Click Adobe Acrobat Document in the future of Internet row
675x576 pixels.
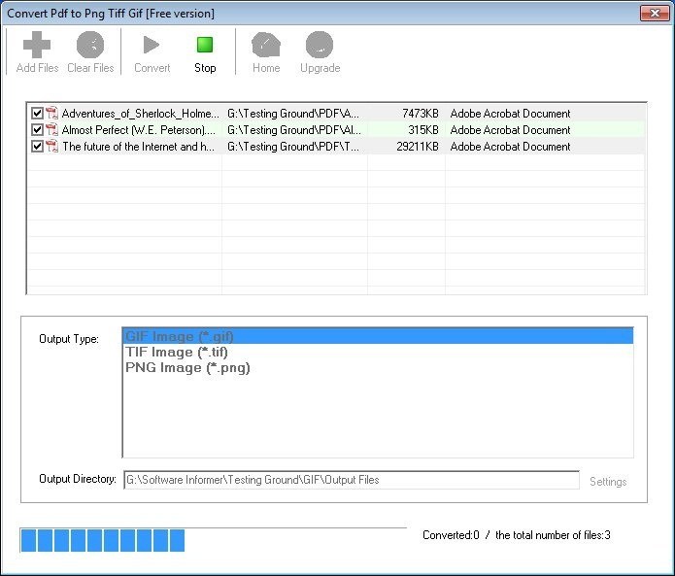pyautogui.click(x=510, y=147)
